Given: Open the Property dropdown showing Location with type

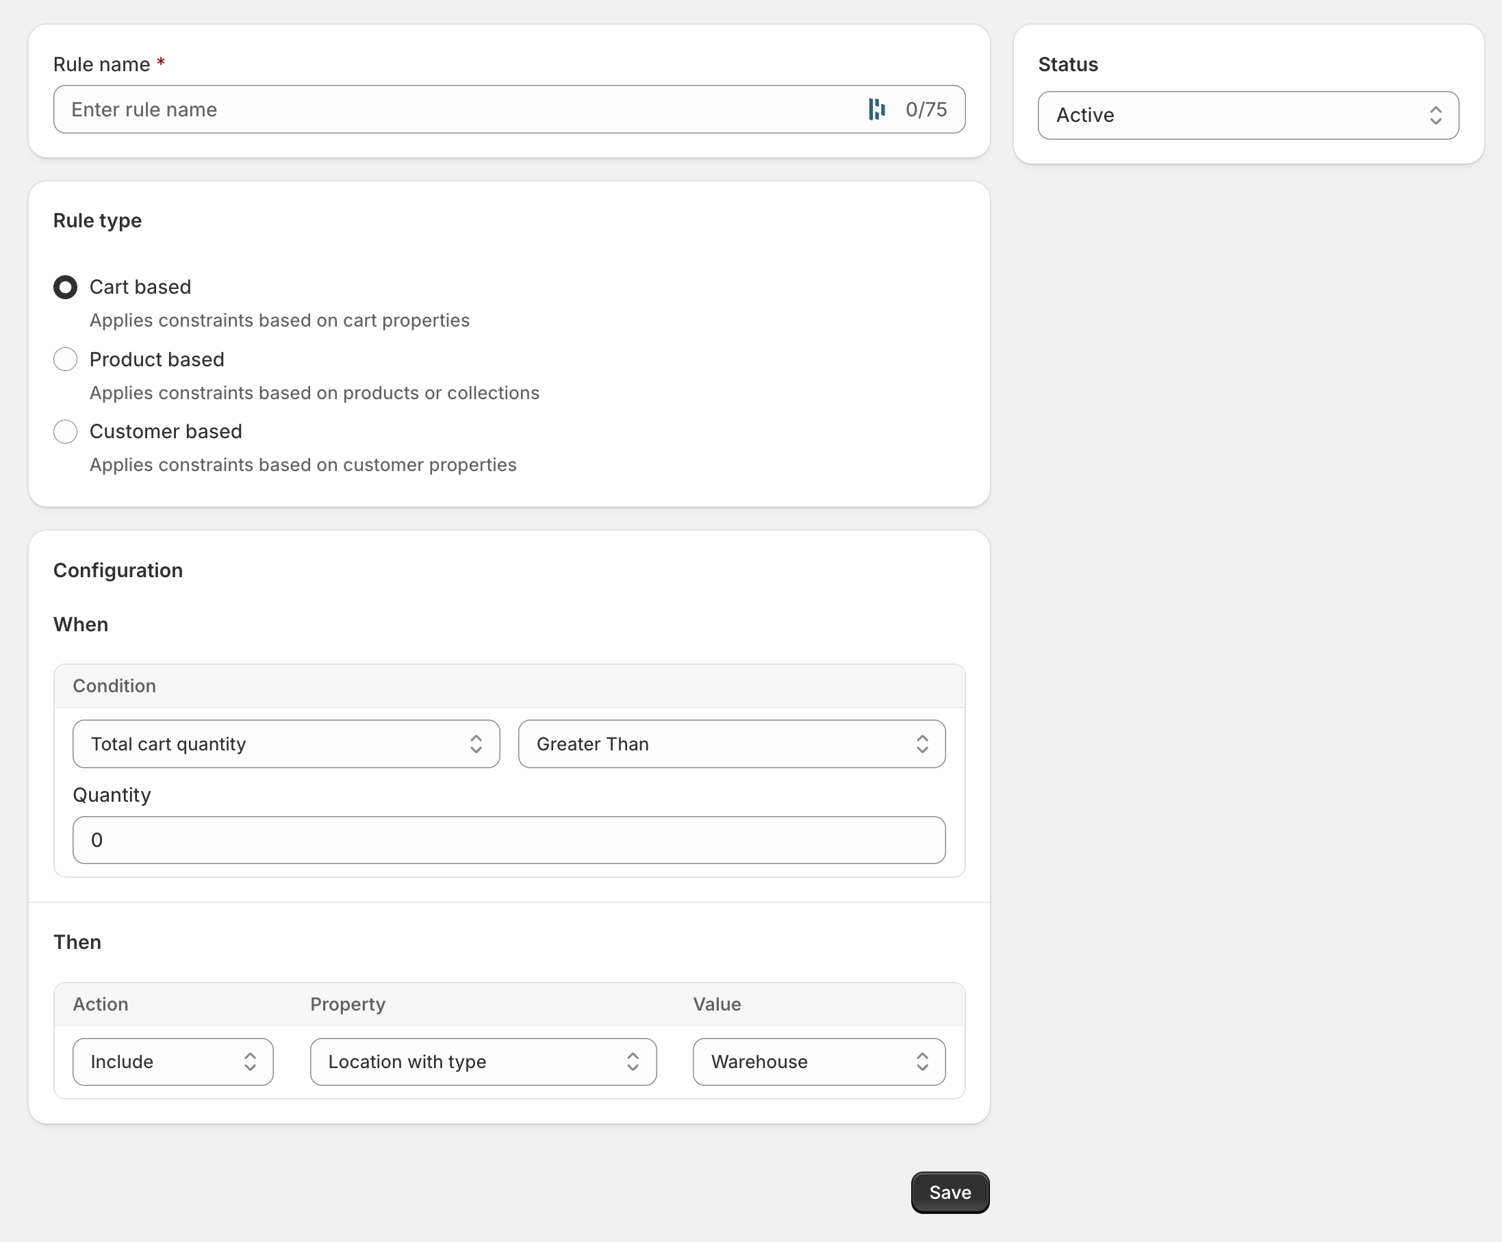Looking at the screenshot, I should (x=483, y=1062).
